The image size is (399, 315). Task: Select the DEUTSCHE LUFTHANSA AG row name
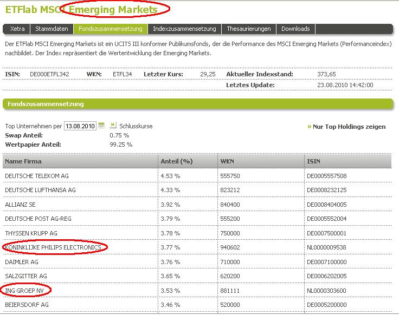coord(40,190)
